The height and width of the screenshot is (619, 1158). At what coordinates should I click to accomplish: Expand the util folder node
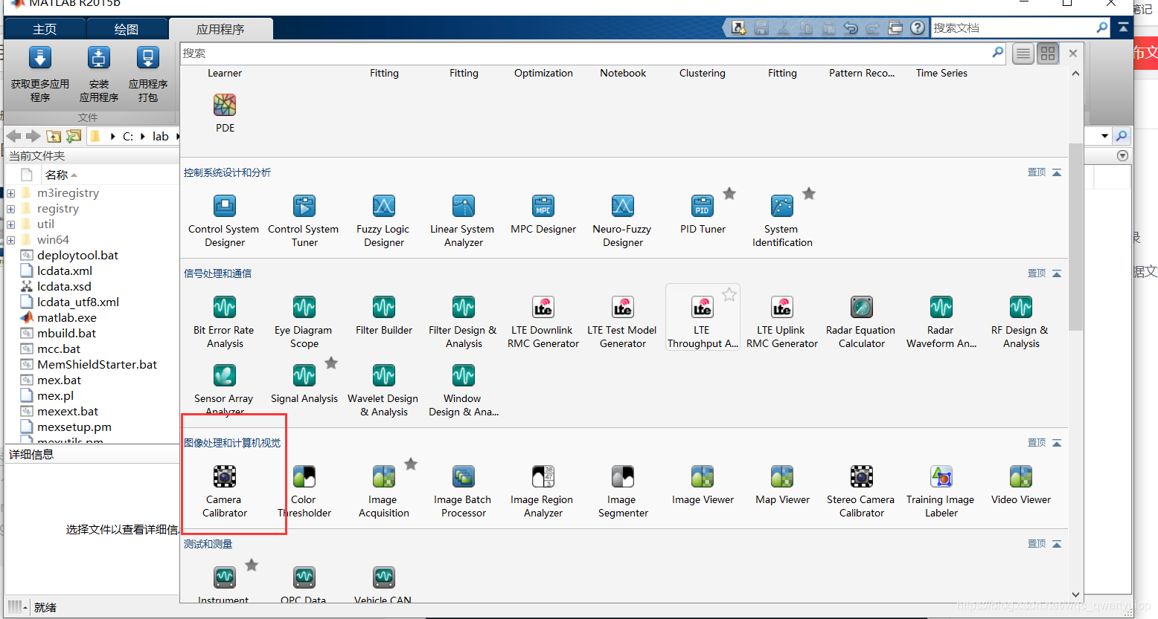coord(10,224)
